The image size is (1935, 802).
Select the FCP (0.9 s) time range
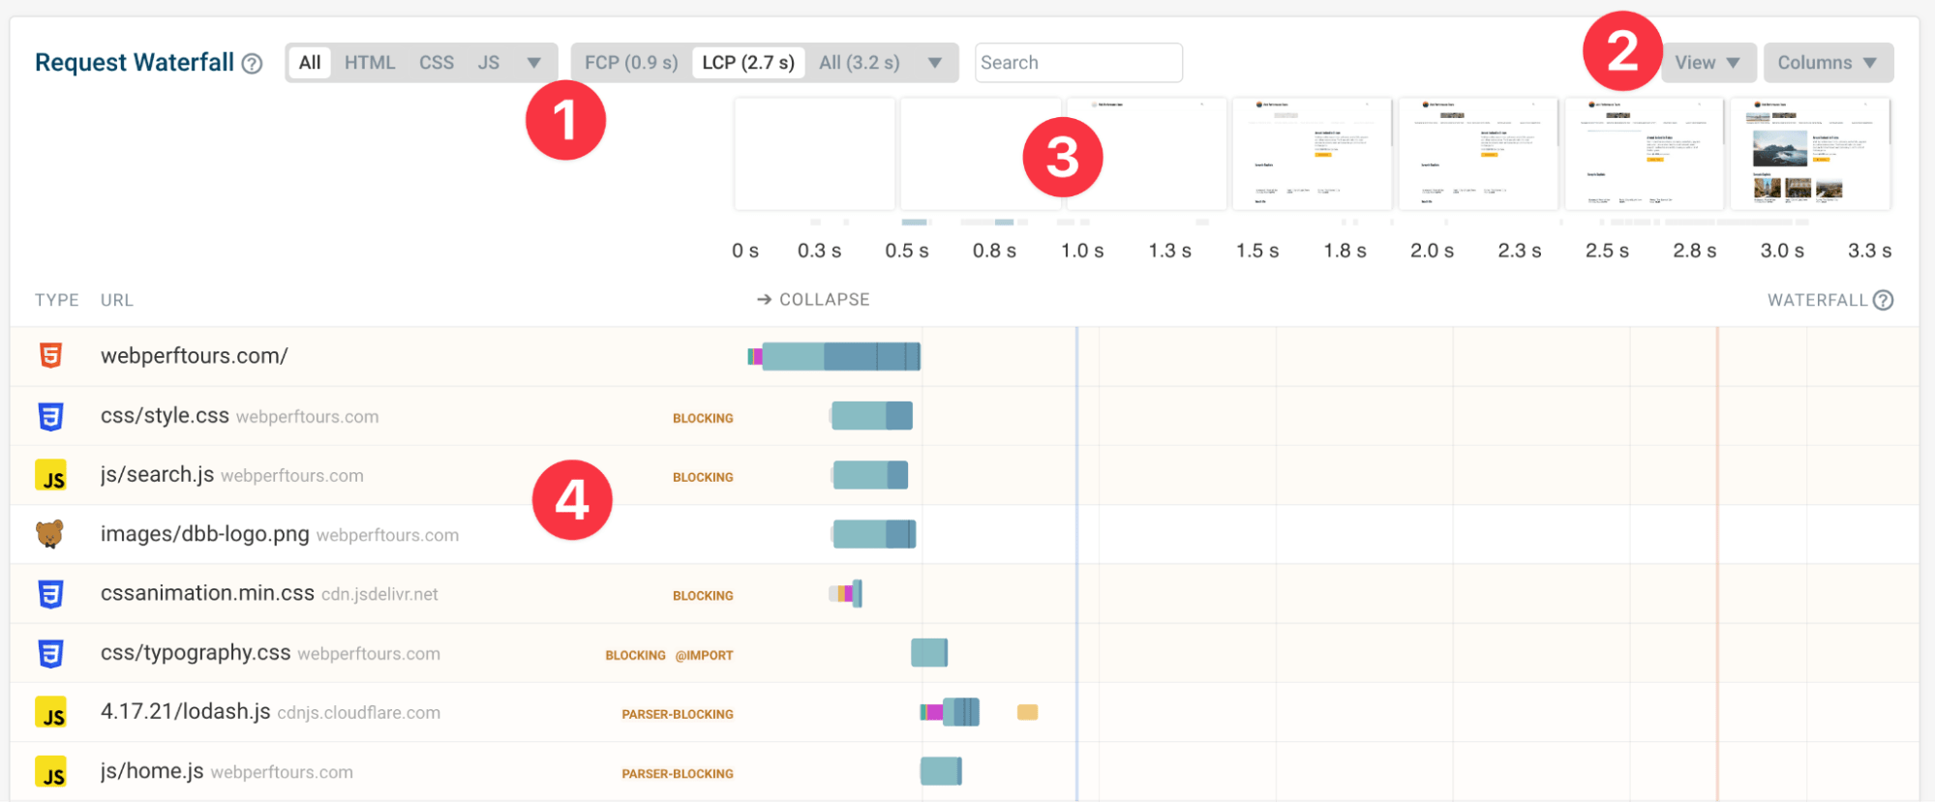click(631, 63)
